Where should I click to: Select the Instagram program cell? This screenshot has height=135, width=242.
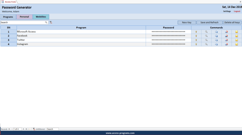tap(81, 44)
